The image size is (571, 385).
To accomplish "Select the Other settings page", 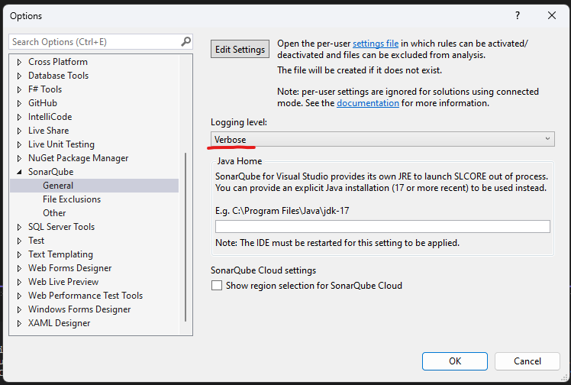I will pos(54,213).
